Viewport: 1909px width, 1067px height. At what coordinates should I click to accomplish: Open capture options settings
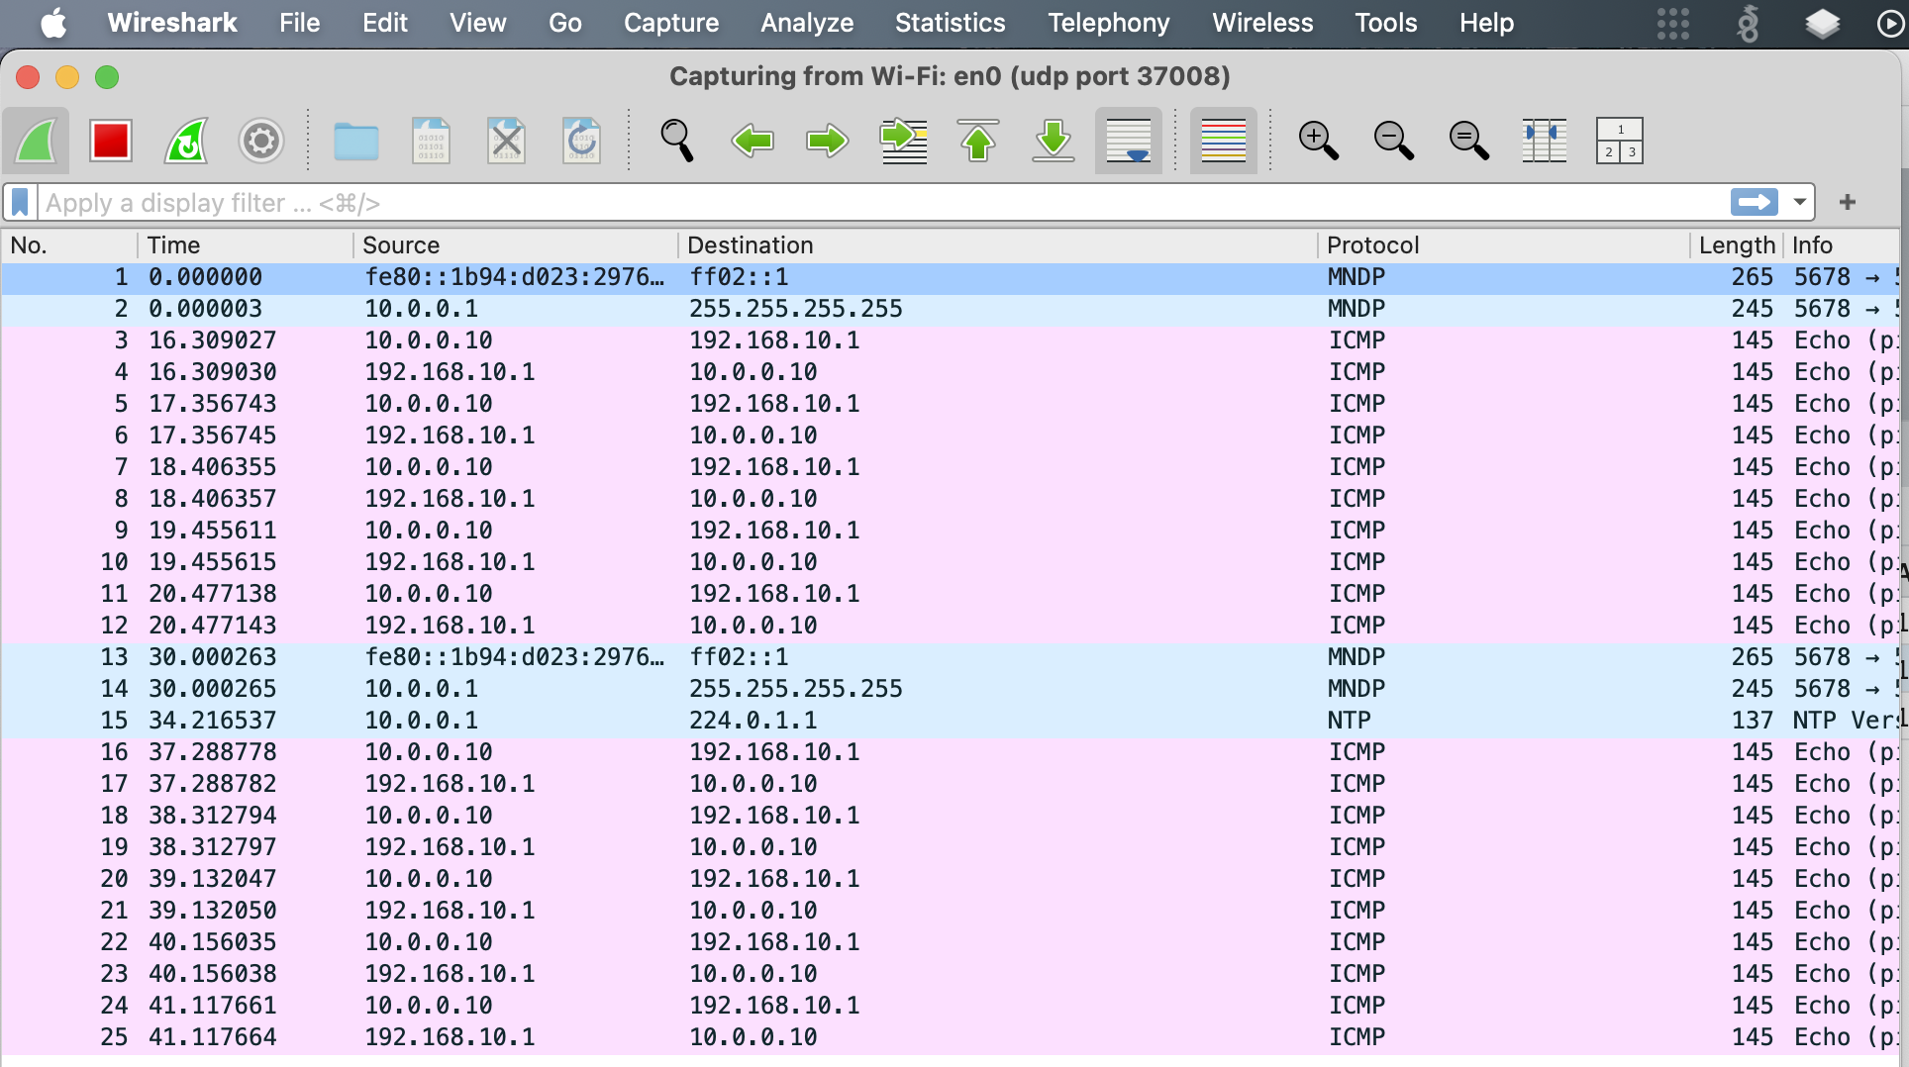(260, 141)
